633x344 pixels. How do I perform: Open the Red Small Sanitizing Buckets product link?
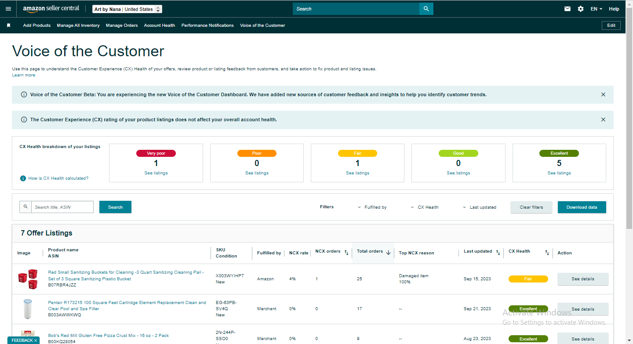[126, 275]
